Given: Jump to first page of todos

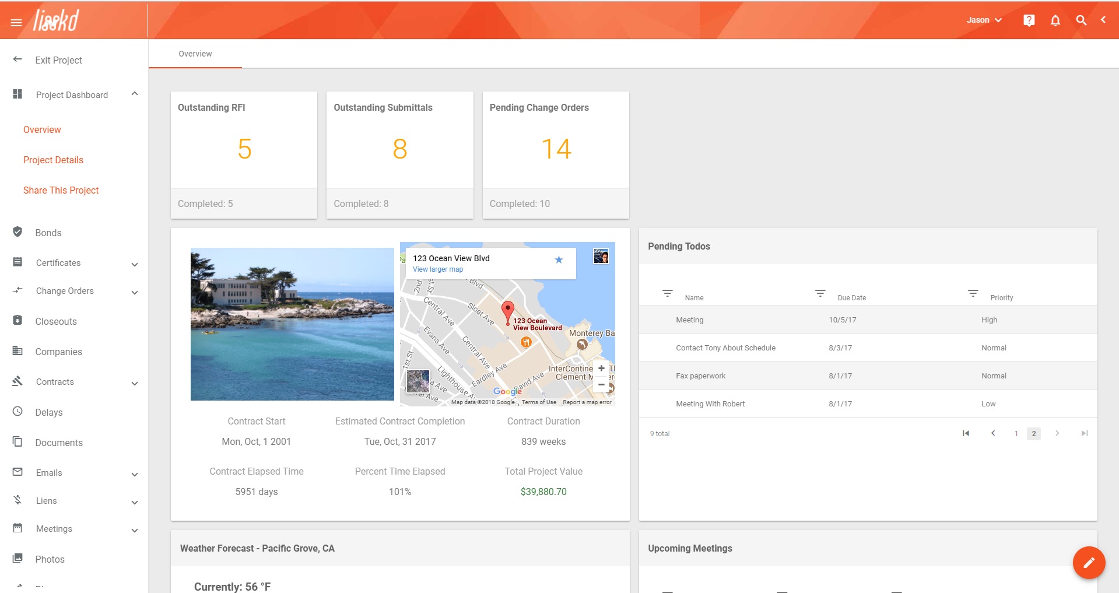Looking at the screenshot, I should point(966,433).
